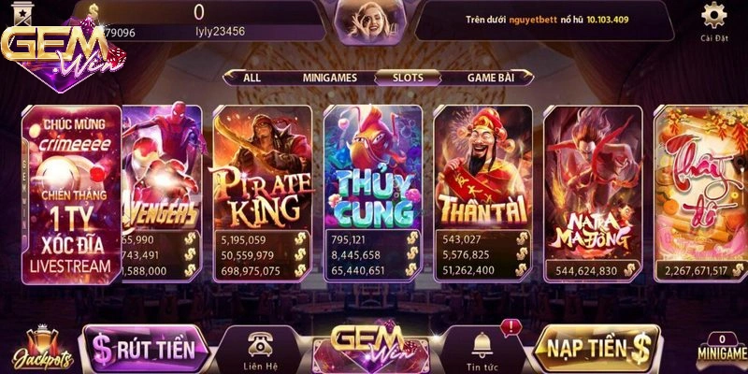Open the Jackpots trophy icon
This screenshot has width=748, height=374.
[x=42, y=349]
